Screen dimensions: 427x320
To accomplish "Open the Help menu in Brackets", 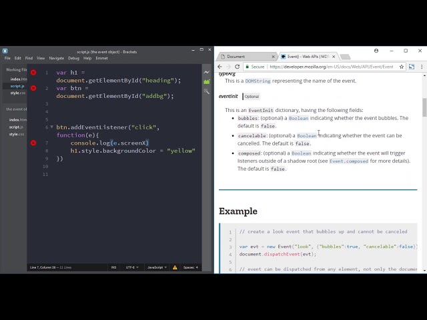I will pyautogui.click(x=87, y=58).
